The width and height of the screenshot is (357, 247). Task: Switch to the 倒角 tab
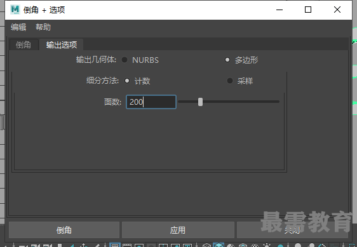[x=24, y=44]
